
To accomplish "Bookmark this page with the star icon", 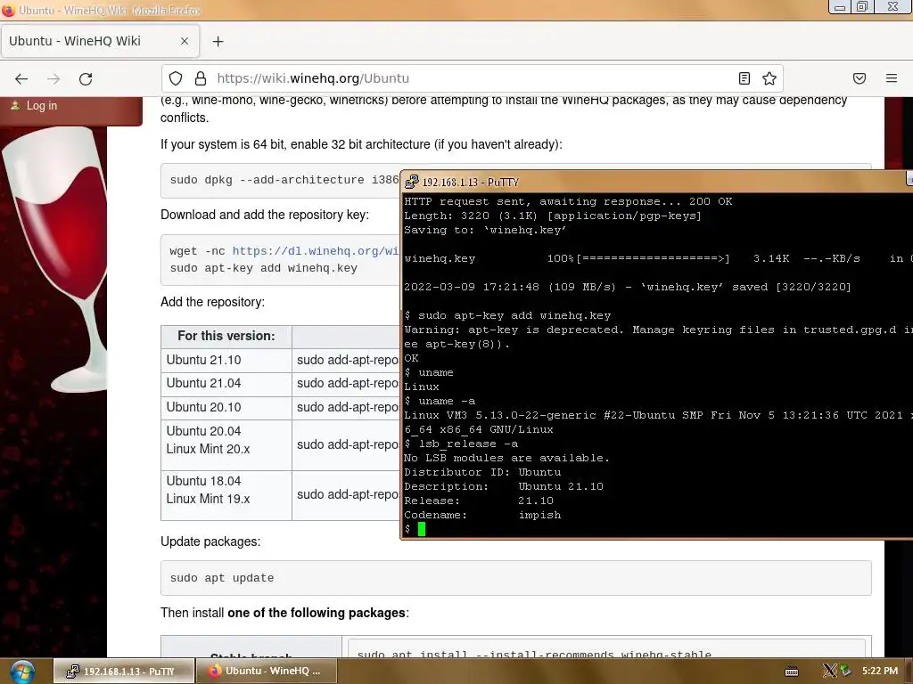I will [769, 78].
